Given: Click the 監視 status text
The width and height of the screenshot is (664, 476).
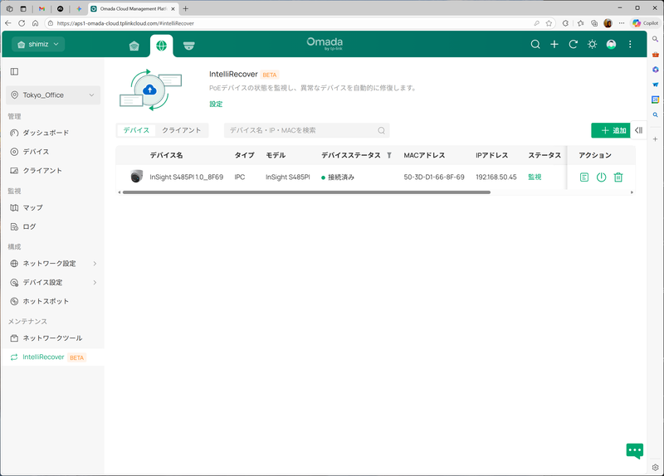Looking at the screenshot, I should tap(535, 177).
